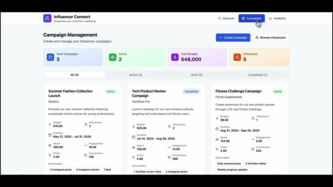
Task: Click the TechGear Pro brand name
Action: coord(141,102)
